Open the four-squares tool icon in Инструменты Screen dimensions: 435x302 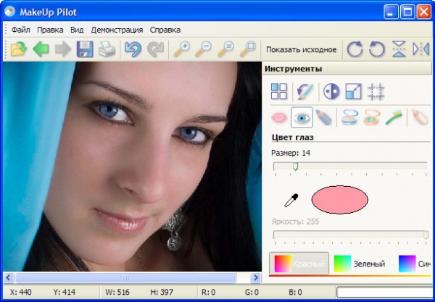(x=279, y=91)
